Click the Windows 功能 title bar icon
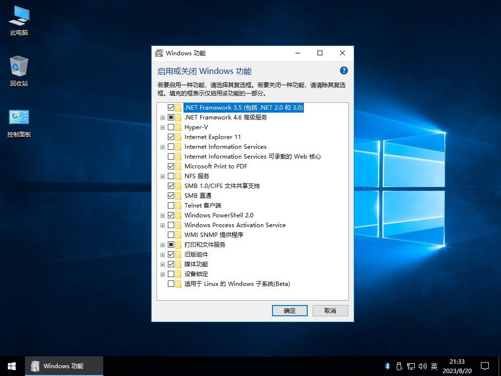This screenshot has width=501, height=376. 159,53
